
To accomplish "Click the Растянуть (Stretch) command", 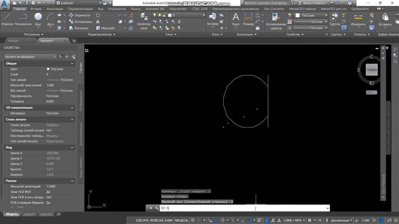I will [79, 28].
